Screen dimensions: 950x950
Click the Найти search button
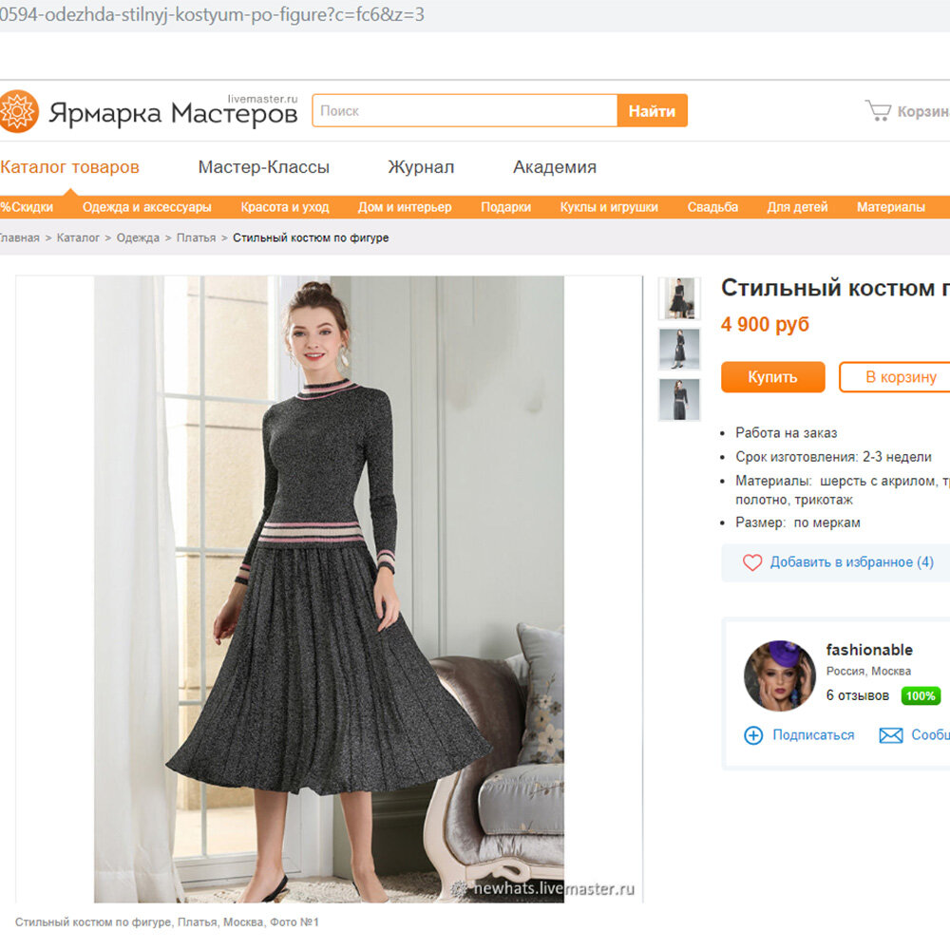coord(652,111)
